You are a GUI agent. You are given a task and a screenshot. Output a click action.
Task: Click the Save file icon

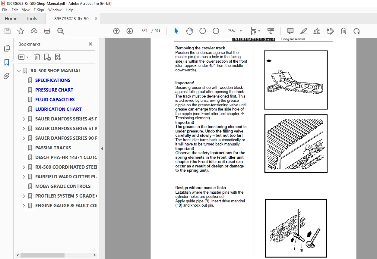8,31
